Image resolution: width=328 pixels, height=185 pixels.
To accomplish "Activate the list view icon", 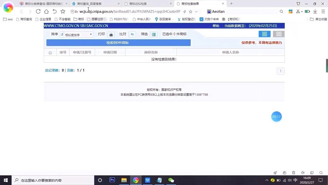I will (264, 34).
